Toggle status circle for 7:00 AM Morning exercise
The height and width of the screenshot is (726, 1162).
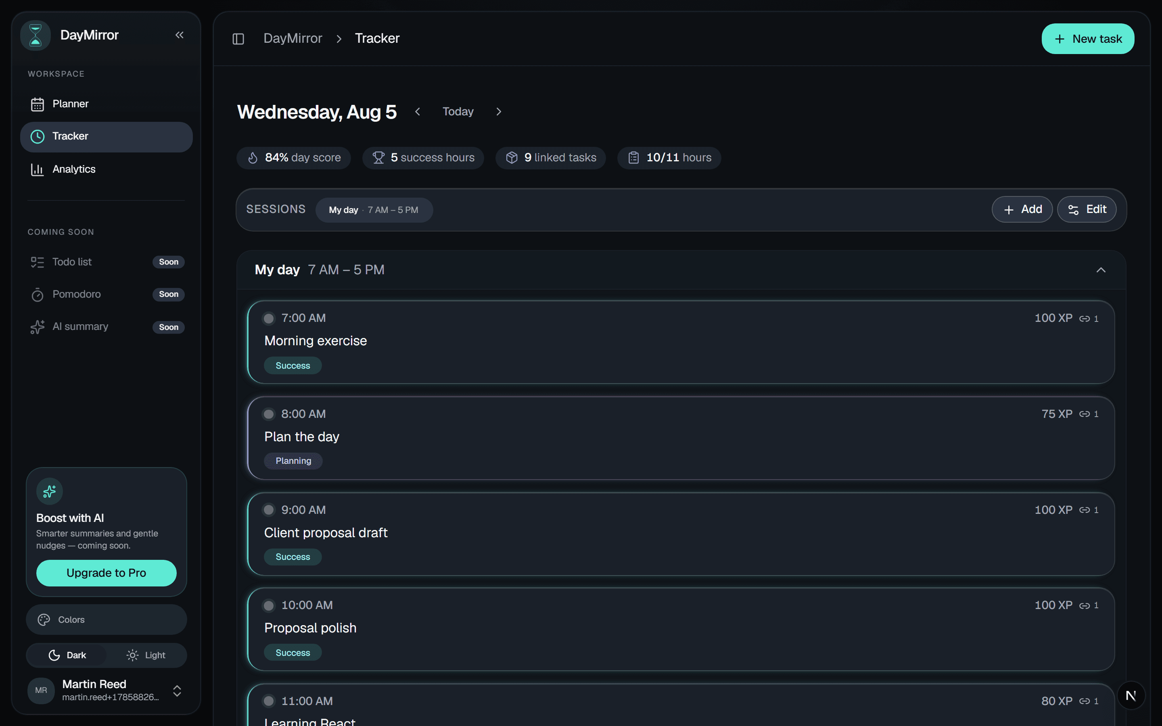click(269, 318)
